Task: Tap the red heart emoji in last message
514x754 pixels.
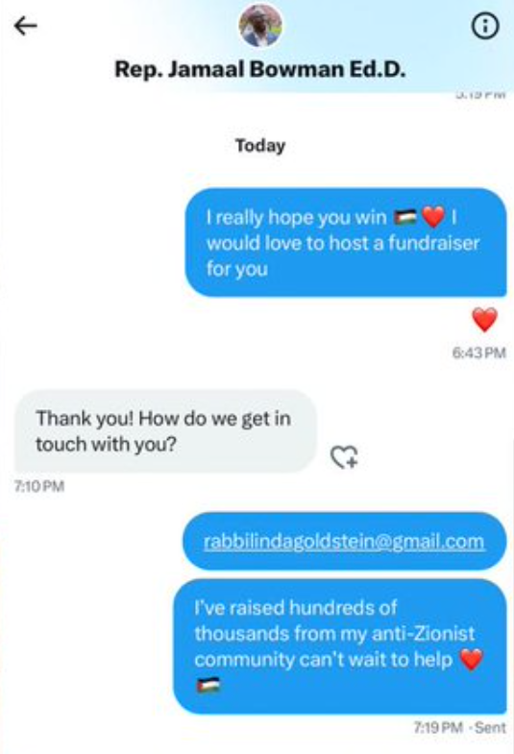Action: point(471,659)
